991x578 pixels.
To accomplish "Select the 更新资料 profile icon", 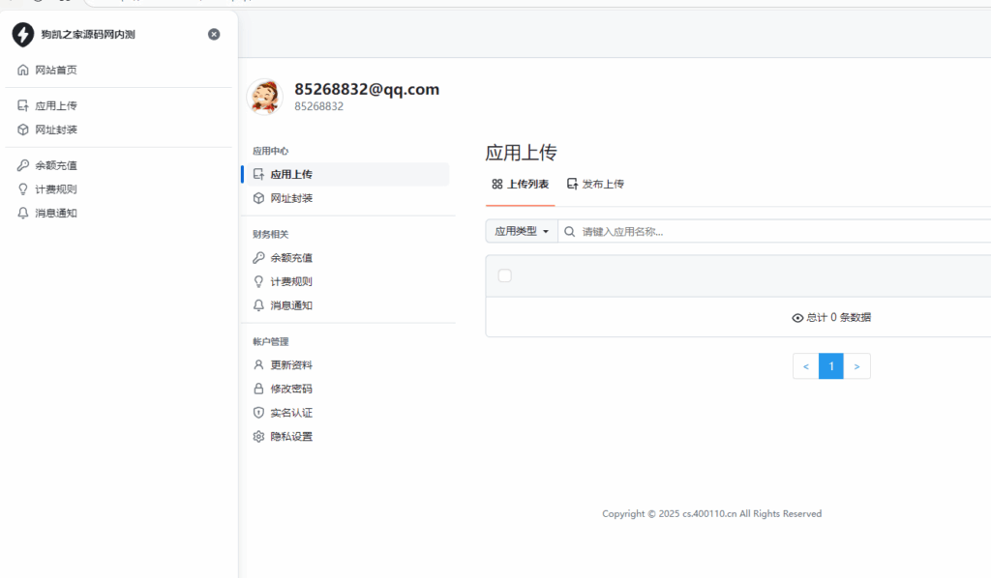I will (x=258, y=364).
